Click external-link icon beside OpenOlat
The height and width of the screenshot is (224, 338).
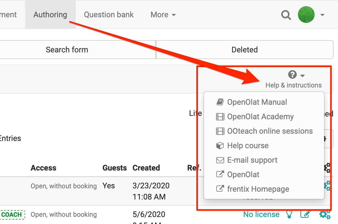[220, 174]
